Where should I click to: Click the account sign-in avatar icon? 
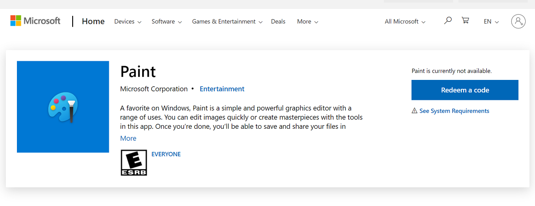[519, 21]
